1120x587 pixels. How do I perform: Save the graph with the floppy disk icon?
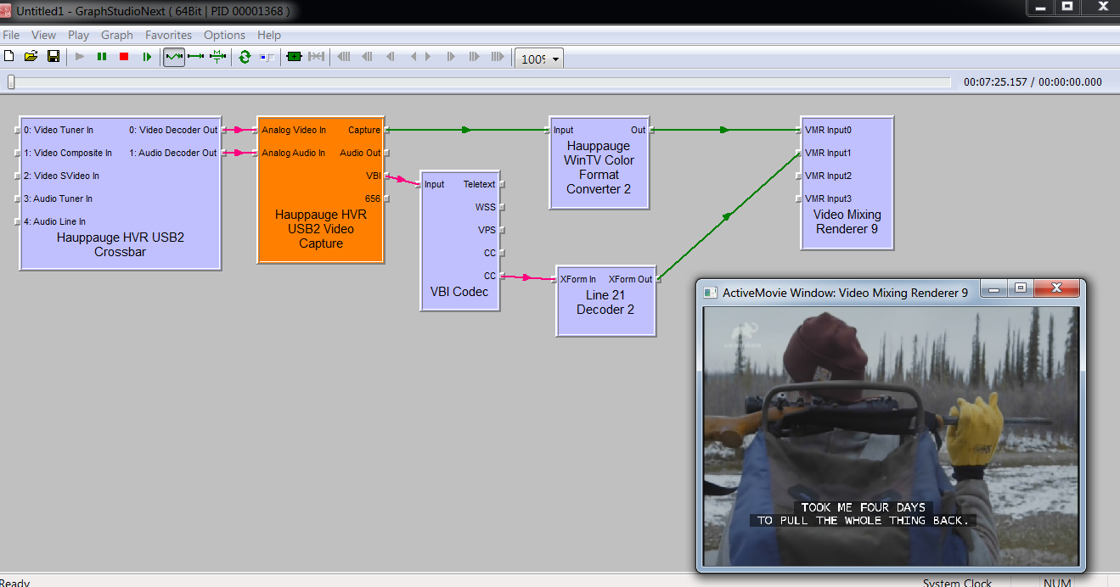pyautogui.click(x=53, y=57)
